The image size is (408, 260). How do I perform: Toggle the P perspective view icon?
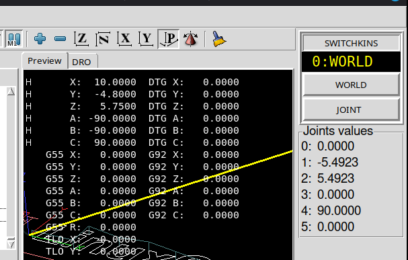(x=169, y=39)
